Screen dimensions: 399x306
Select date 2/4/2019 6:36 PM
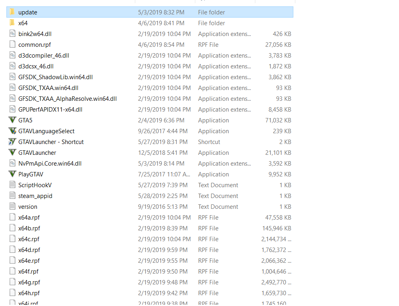(x=161, y=120)
